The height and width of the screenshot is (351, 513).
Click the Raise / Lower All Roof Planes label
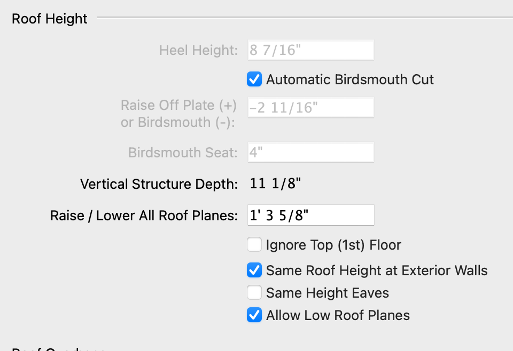pos(144,216)
